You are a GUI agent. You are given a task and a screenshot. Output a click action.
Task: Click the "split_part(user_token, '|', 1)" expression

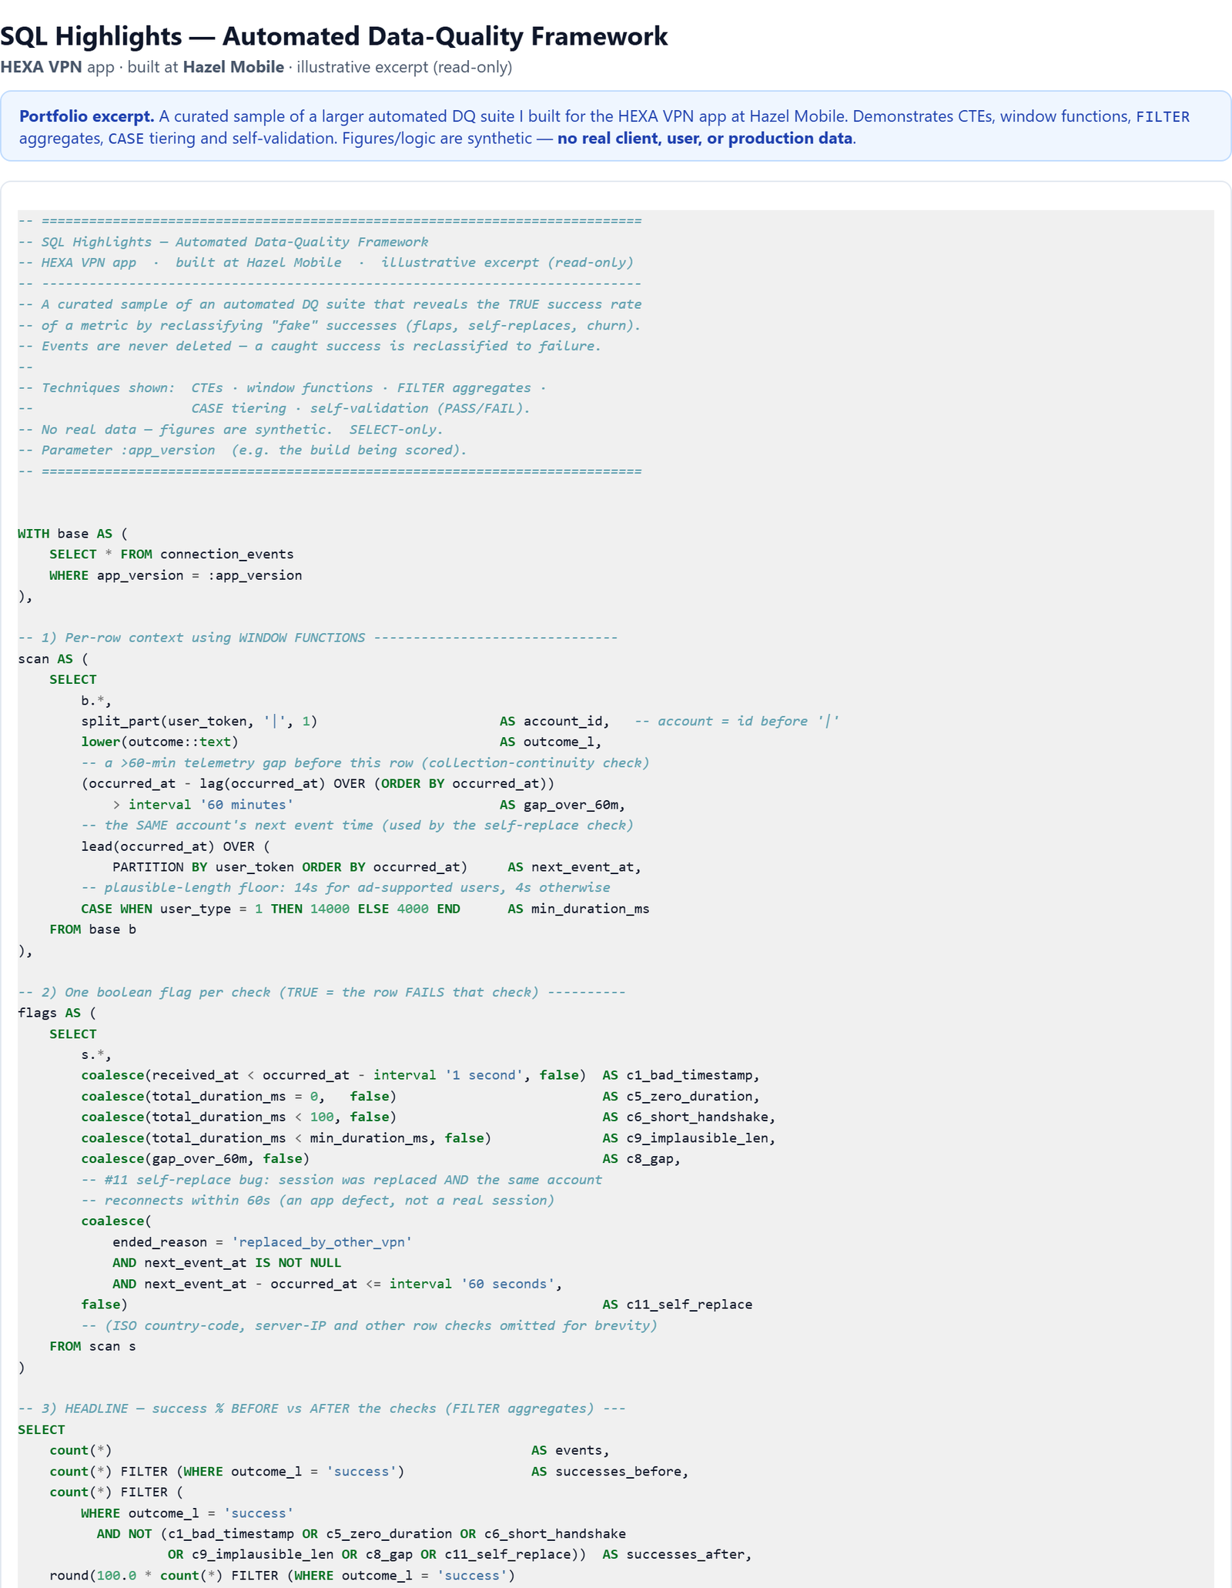(199, 721)
